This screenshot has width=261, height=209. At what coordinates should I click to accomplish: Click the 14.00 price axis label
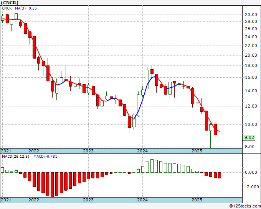coord(251,91)
